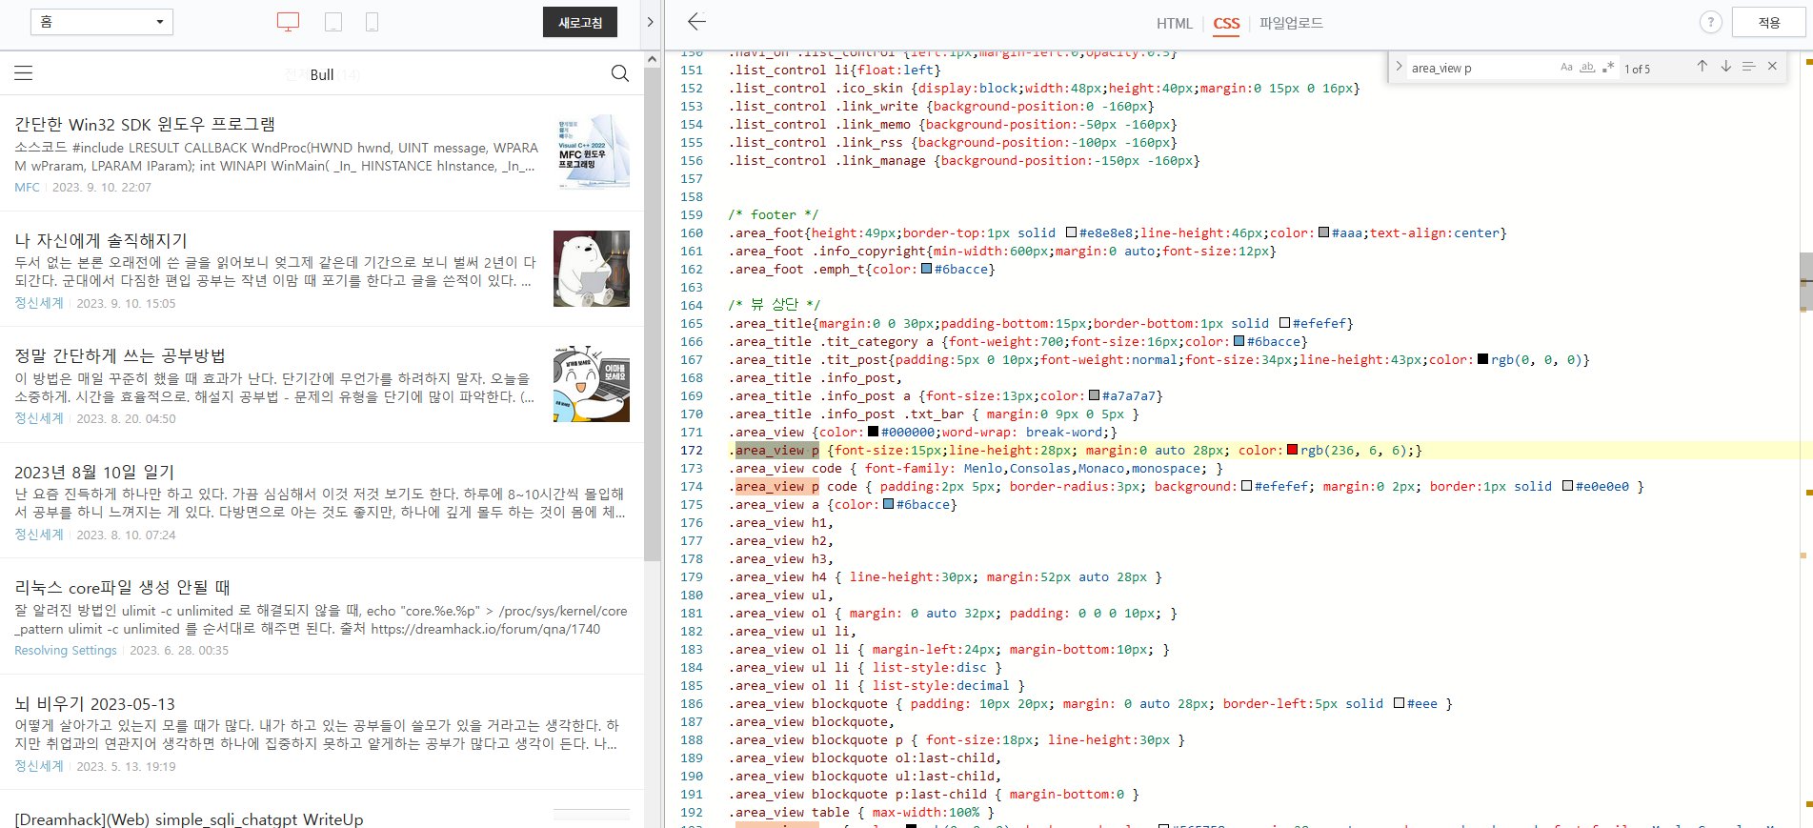Open the Resolving Settings category link
The image size is (1813, 828).
pos(66,651)
